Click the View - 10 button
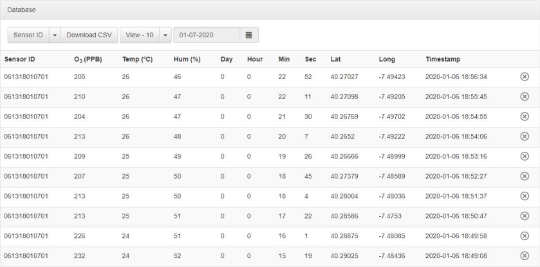This screenshot has width=540, height=267. point(139,35)
